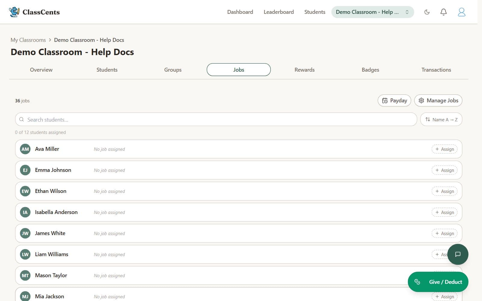Image resolution: width=482 pixels, height=301 pixels.
Task: Open user profile icon
Action: (x=462, y=12)
